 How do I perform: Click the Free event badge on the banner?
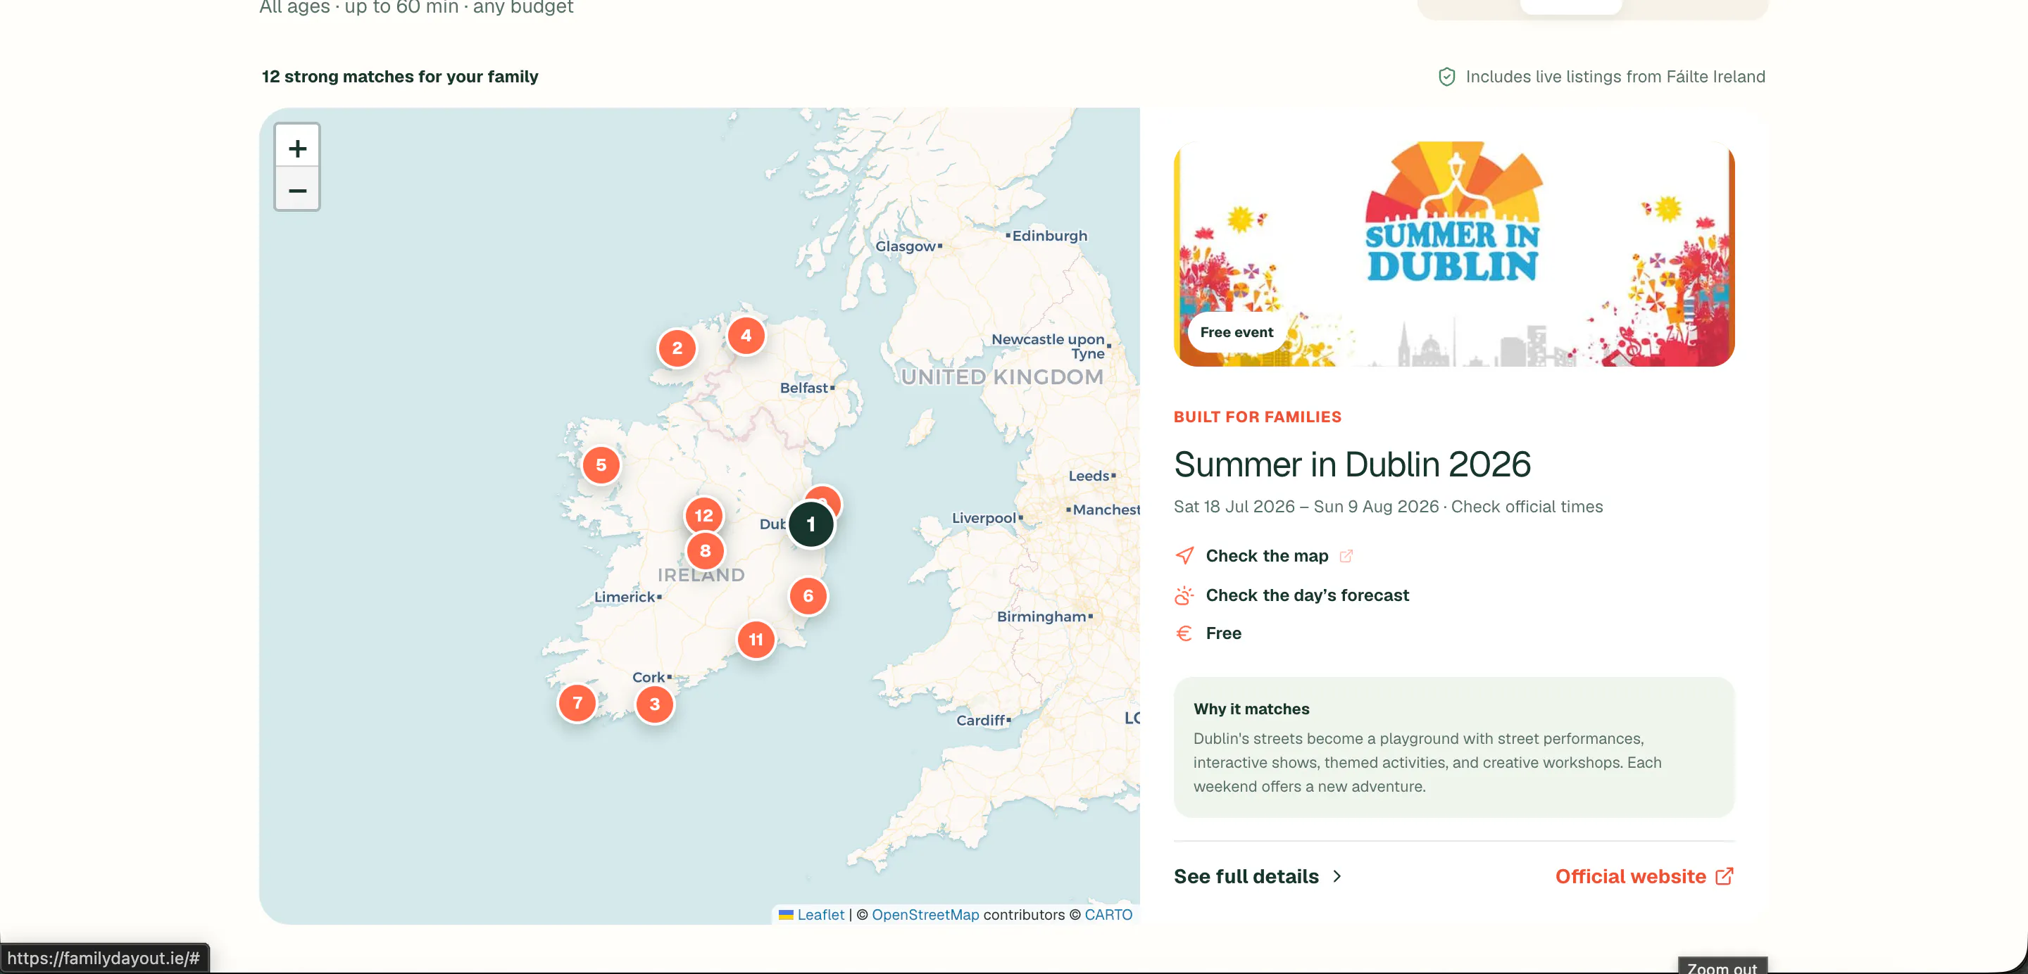point(1236,332)
